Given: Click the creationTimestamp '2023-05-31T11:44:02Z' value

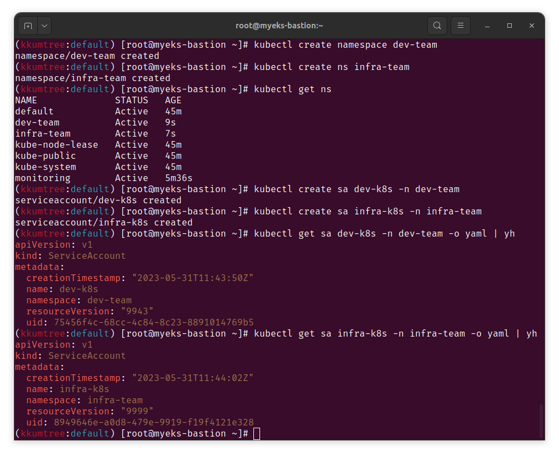Looking at the screenshot, I should pos(192,378).
